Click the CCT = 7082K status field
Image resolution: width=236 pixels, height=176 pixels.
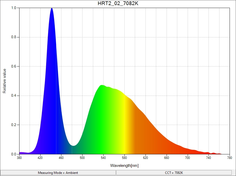[174, 173]
